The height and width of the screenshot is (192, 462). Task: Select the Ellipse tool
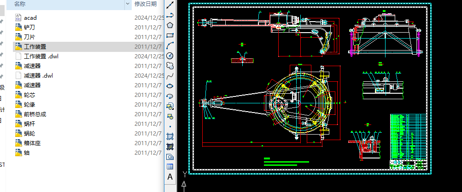tap(170, 86)
